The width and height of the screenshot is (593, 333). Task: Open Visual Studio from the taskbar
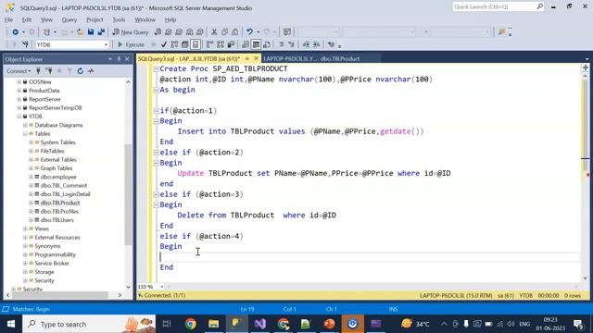260,324
